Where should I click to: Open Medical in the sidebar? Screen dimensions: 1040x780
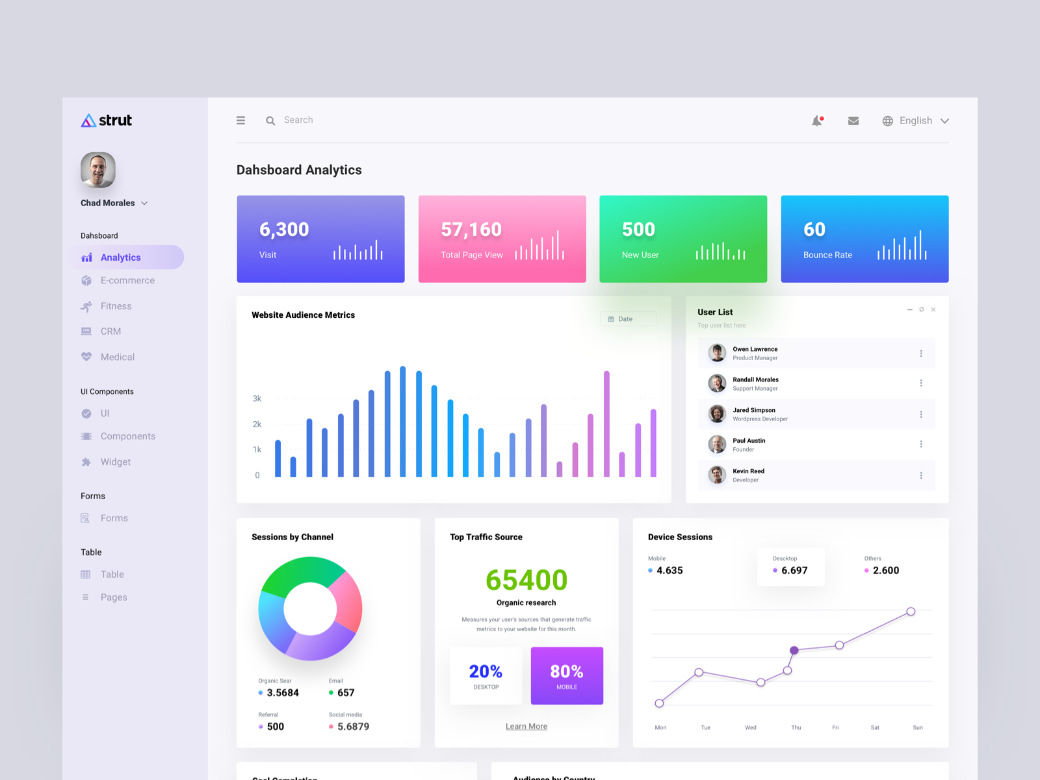pos(118,357)
